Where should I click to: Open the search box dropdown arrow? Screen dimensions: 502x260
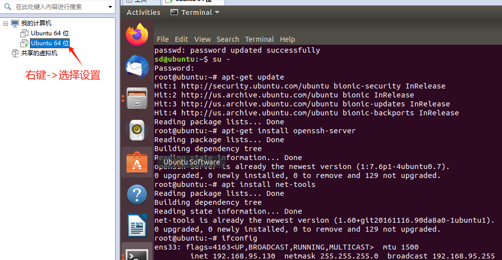pyautogui.click(x=110, y=6)
